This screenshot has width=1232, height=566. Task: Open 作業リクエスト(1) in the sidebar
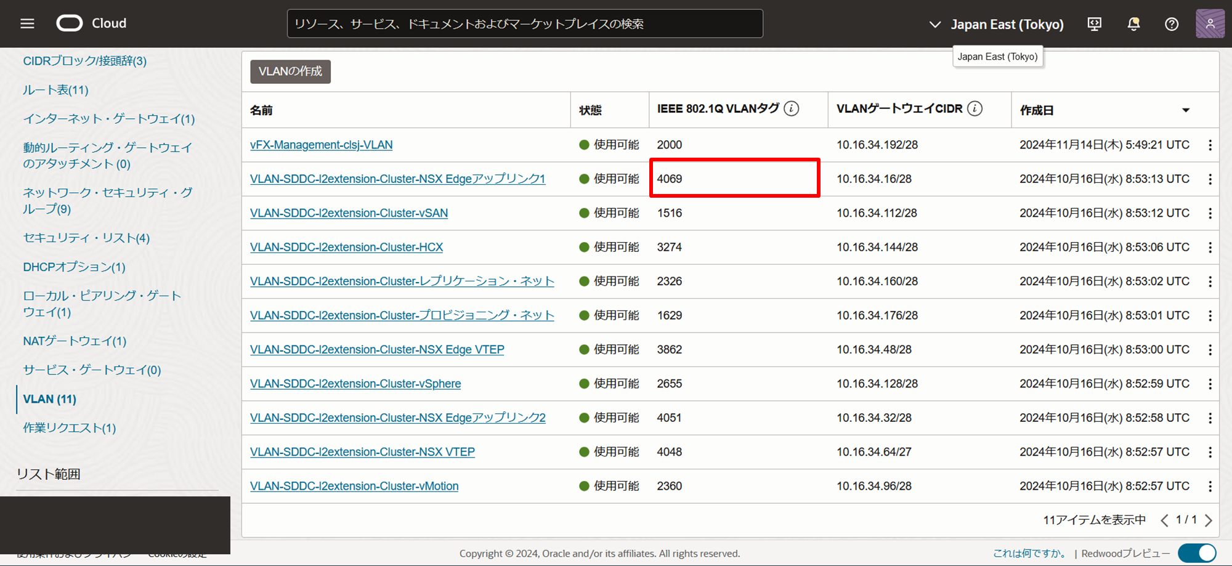(x=70, y=427)
